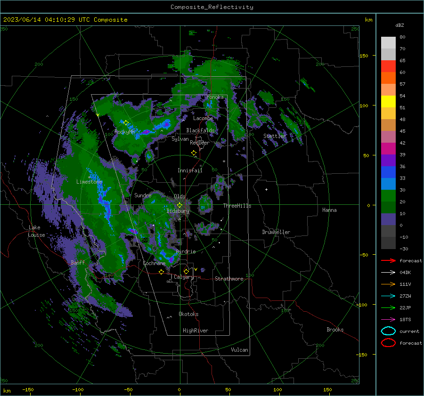Click the Ponoka city label

coord(215,97)
